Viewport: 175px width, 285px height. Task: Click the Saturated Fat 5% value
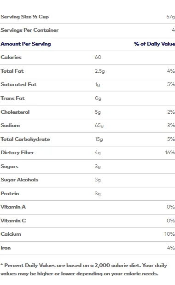[171, 84]
